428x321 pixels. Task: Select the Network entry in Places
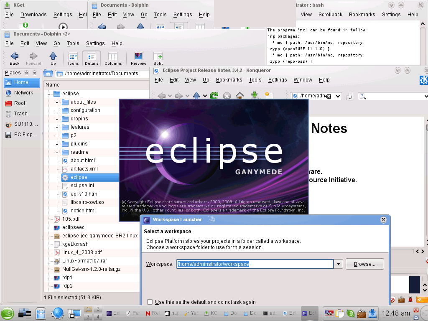[21, 92]
